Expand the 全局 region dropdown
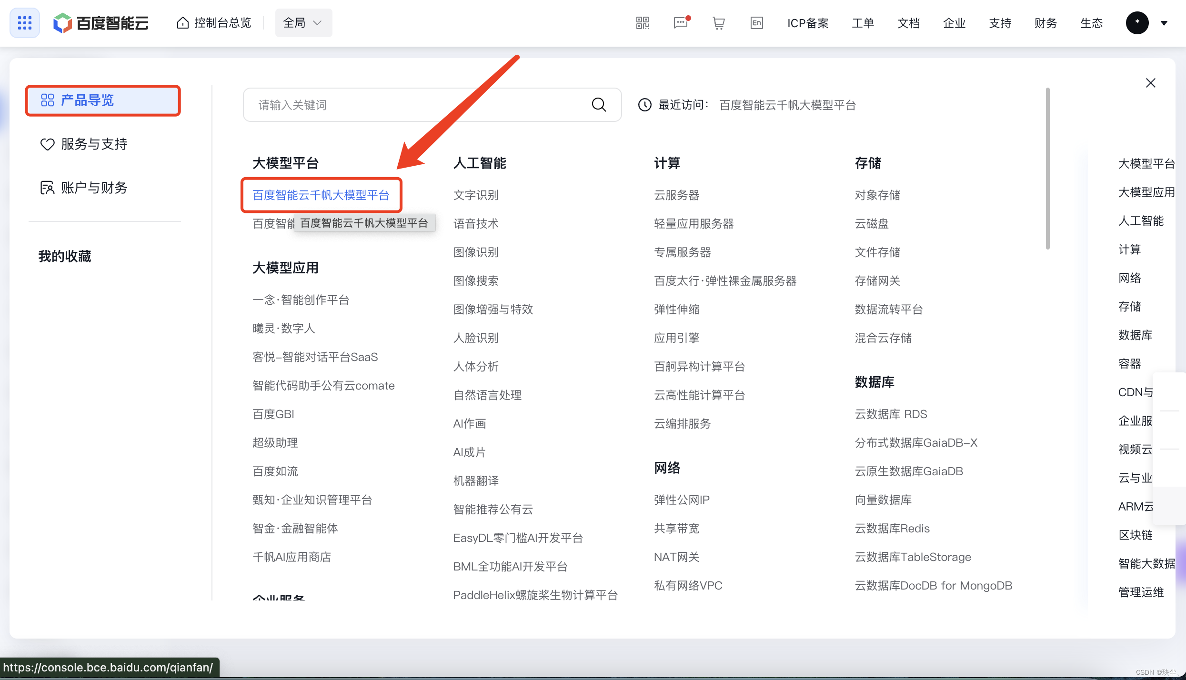 click(303, 23)
